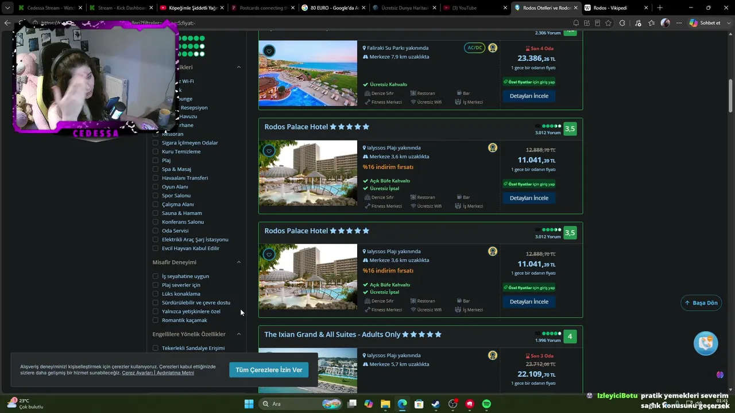735x413 pixels.
Task: Collapse the Engellilere Yönelik Özellikler section
Action: pos(239,334)
